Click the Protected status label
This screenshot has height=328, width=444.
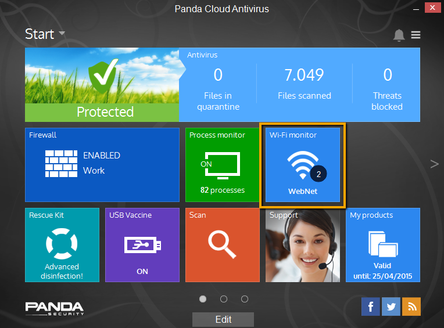[105, 112]
